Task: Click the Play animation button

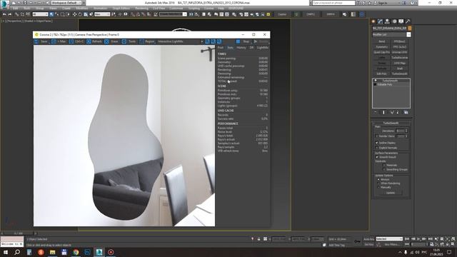Action: [418, 239]
